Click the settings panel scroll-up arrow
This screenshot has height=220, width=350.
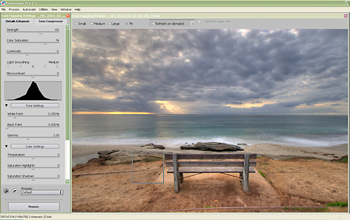[x=68, y=27]
